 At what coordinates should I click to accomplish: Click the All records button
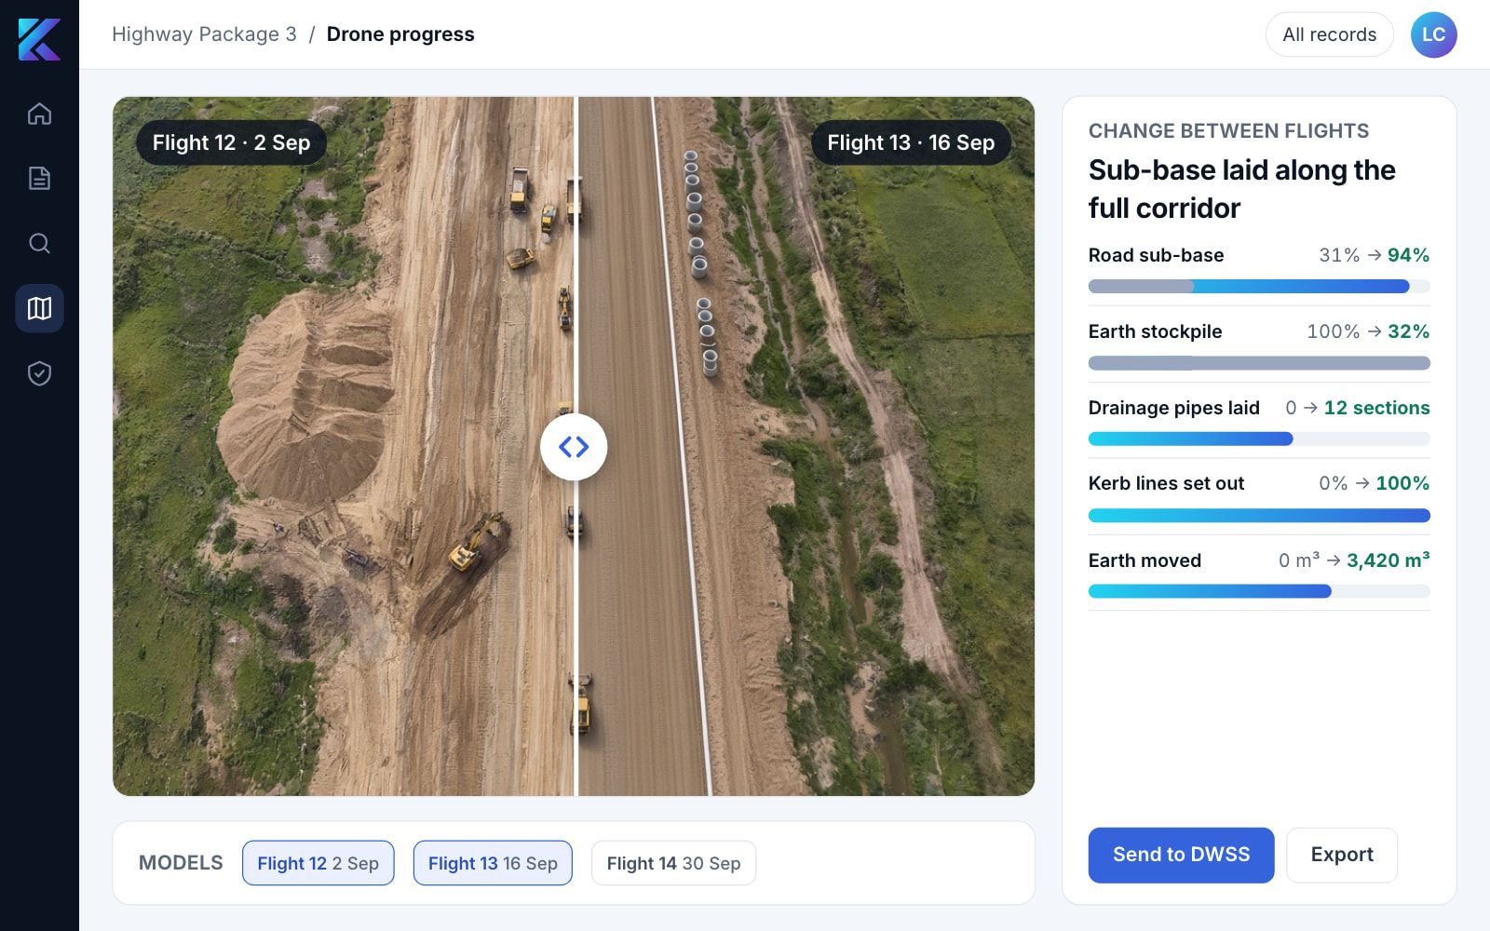1329,34
